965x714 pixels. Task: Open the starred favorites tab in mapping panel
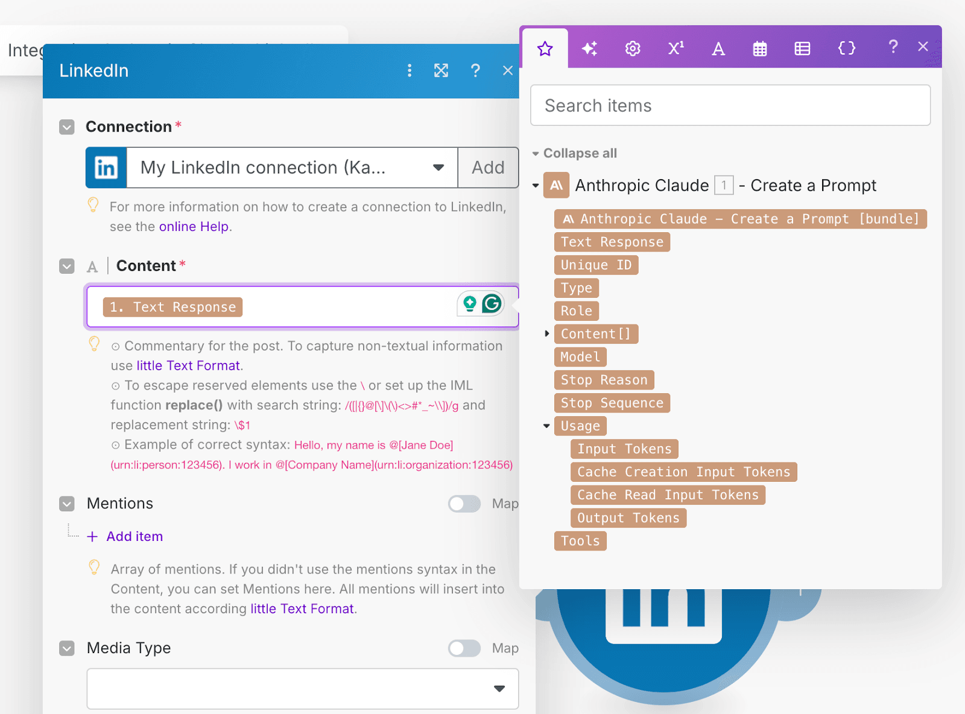(x=545, y=48)
